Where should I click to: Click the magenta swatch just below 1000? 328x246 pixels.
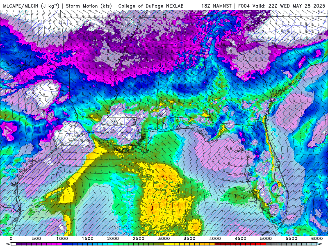[59, 244]
